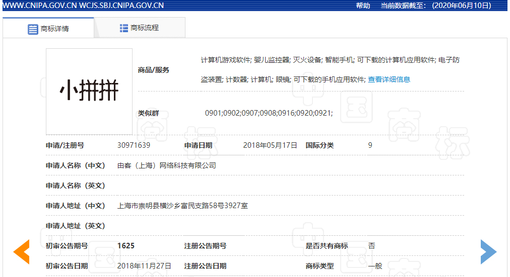Click the 商标流程 grid icon
Viewport: 510px width, 277px height.
click(x=123, y=28)
